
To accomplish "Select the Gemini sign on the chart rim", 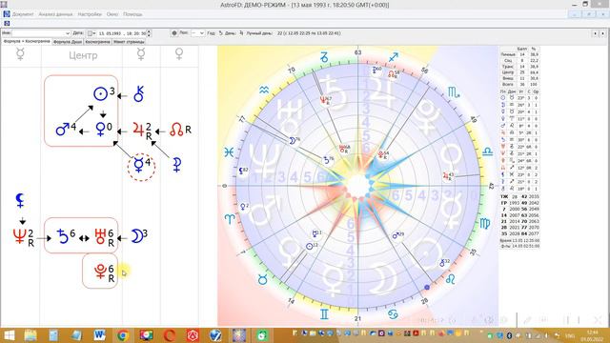I will point(324,313).
